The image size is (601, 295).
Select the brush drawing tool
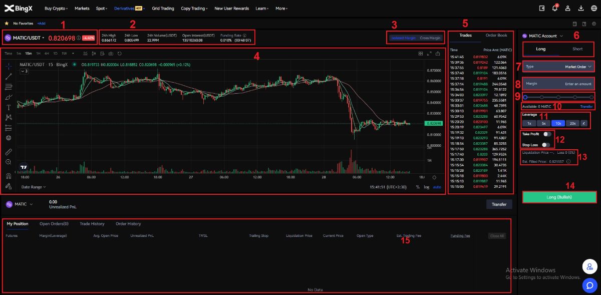click(x=9, y=97)
